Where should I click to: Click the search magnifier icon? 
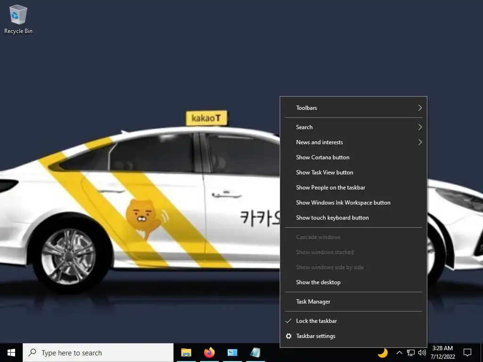(32, 353)
